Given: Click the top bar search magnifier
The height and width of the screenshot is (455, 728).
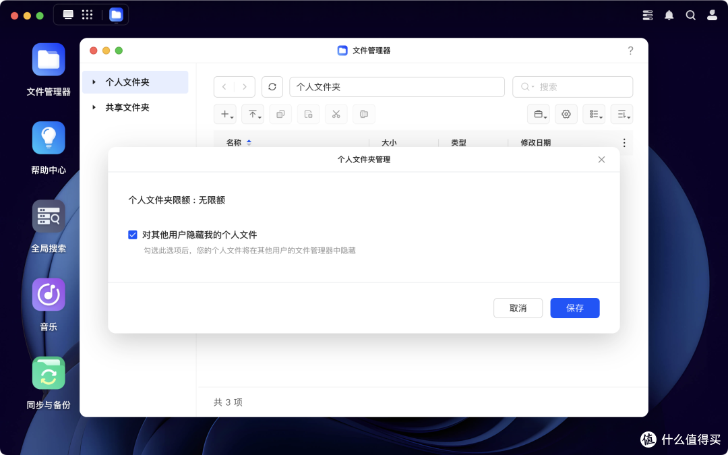Looking at the screenshot, I should pos(690,16).
